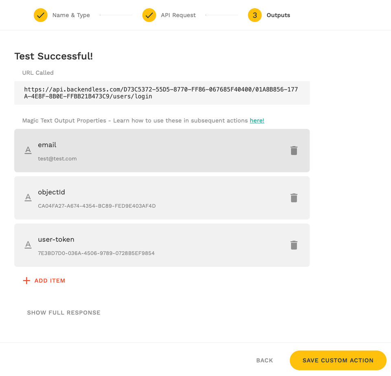The image size is (391, 376).
Task: Click the text type icon beside user-token
Action: 28,245
